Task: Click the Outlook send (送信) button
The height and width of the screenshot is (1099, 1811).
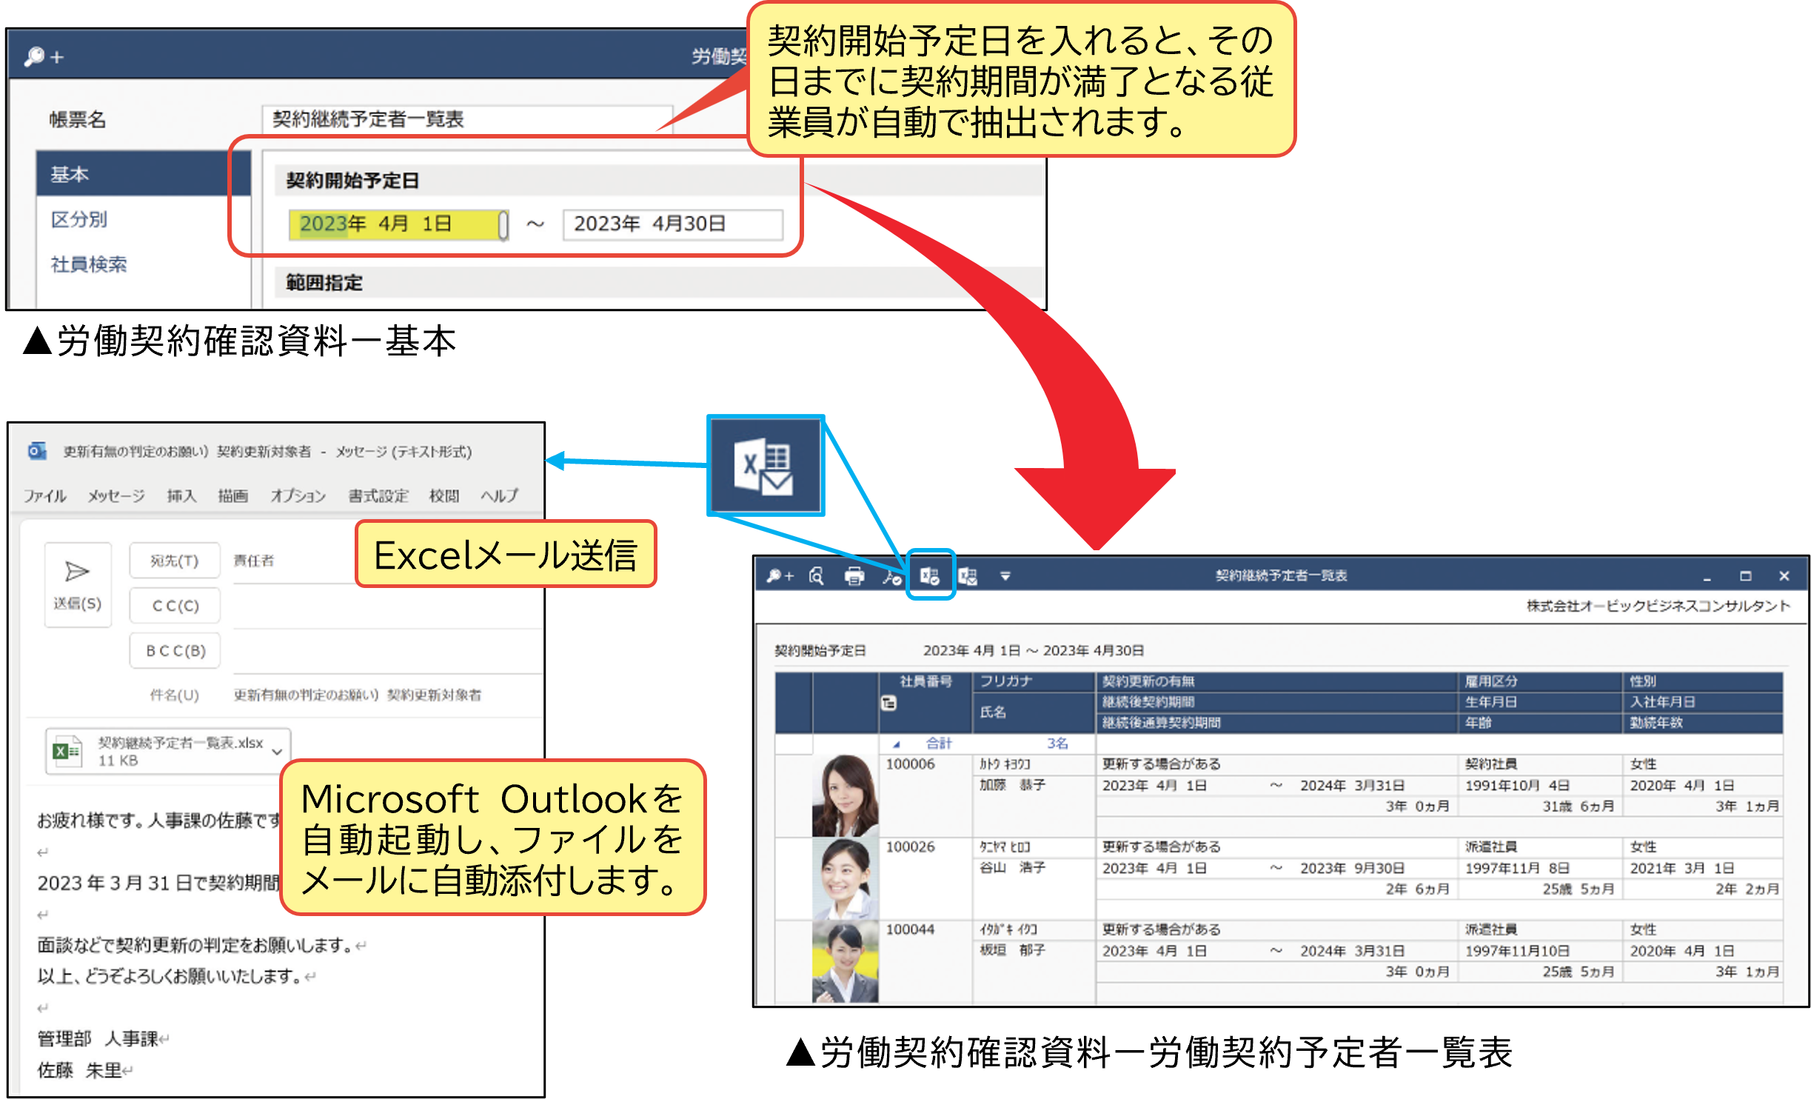Action: click(78, 584)
